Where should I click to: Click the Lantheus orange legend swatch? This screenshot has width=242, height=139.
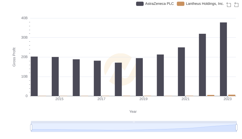point(181,4)
